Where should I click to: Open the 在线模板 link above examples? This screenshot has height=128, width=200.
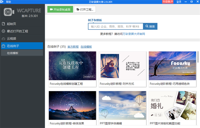[86, 47]
